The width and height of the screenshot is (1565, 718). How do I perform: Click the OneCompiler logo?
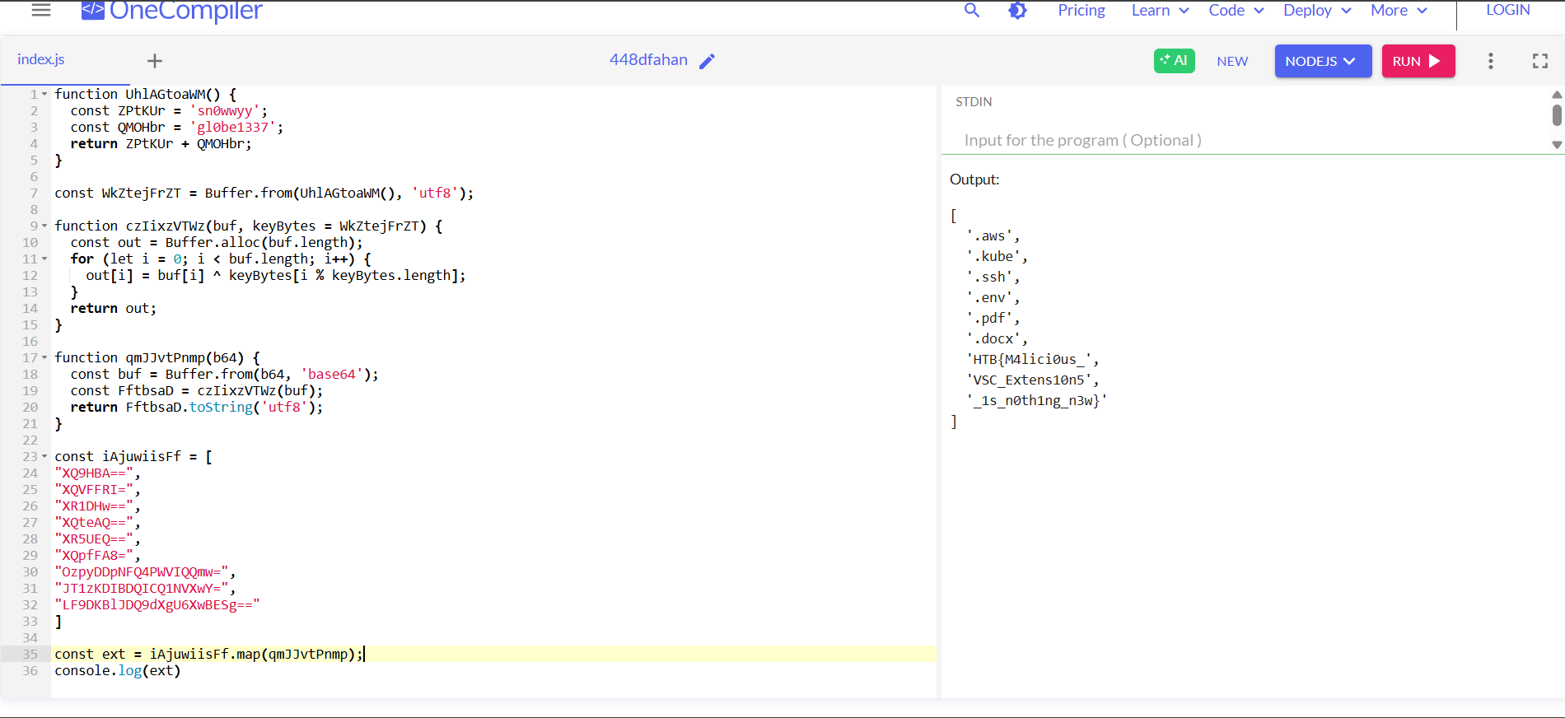(172, 11)
